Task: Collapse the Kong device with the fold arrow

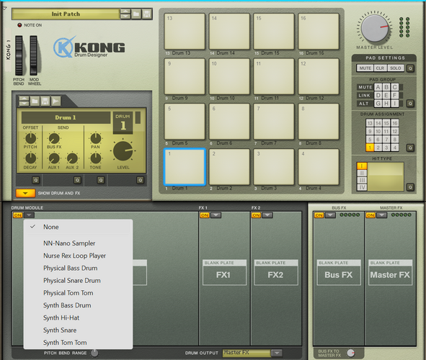Action: click(x=4, y=9)
